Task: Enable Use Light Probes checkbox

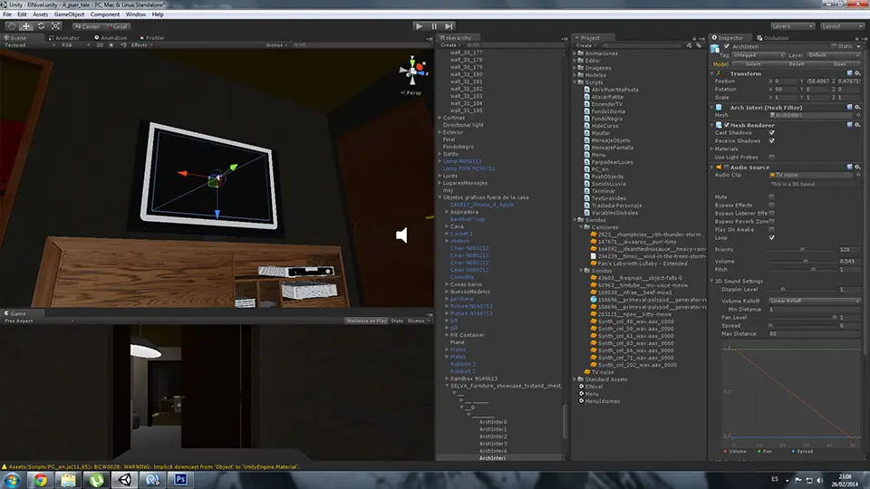Action: tap(772, 157)
